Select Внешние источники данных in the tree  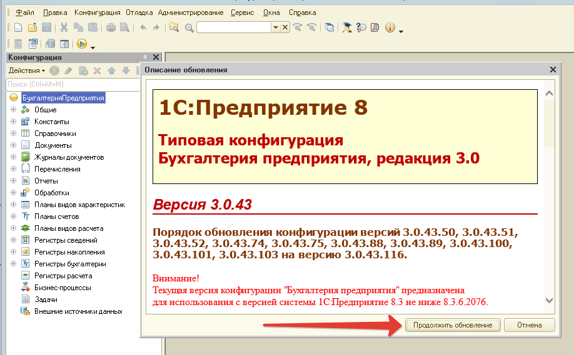pos(78,311)
